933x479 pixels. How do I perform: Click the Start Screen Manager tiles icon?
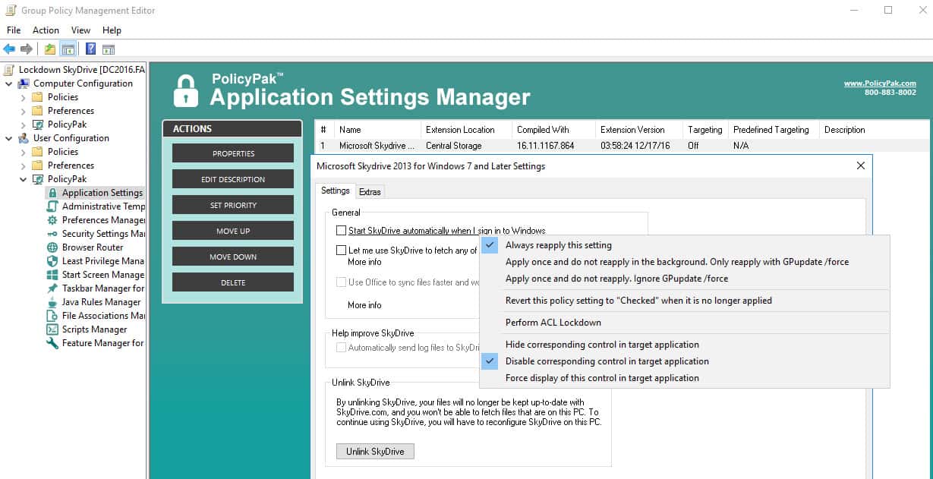52,275
